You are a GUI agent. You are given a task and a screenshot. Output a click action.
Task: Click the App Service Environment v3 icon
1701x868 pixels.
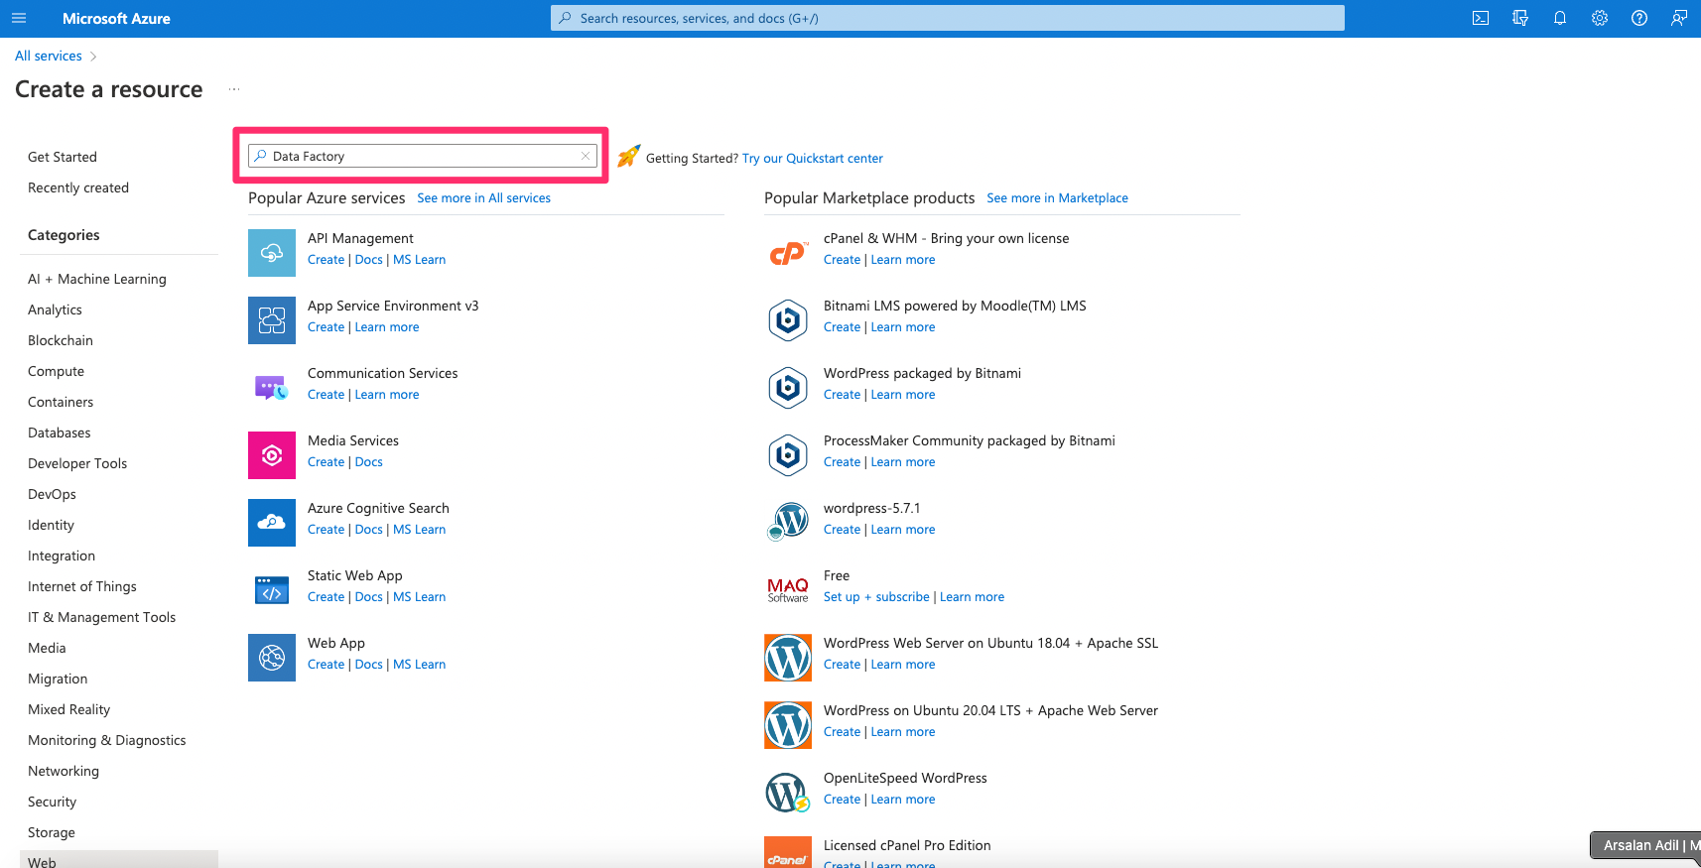pos(272,320)
